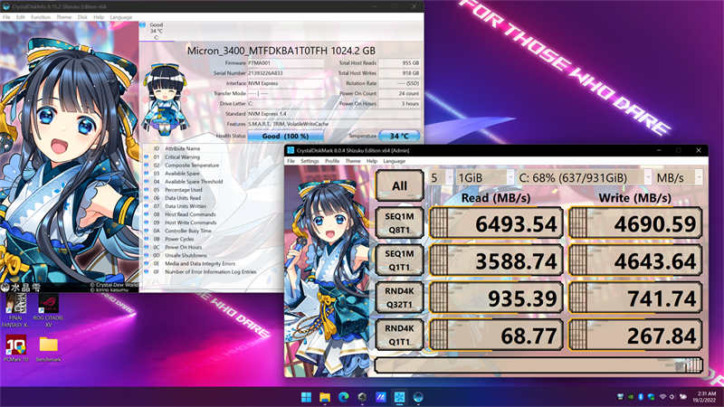Open CrystalDiskInfo Function menu
This screenshot has width=724, height=407.
click(x=41, y=17)
